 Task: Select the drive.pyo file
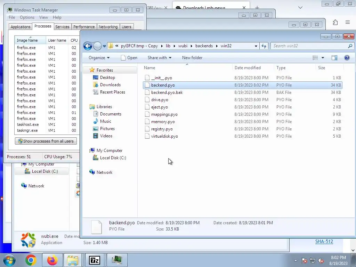pyautogui.click(x=242, y=100)
